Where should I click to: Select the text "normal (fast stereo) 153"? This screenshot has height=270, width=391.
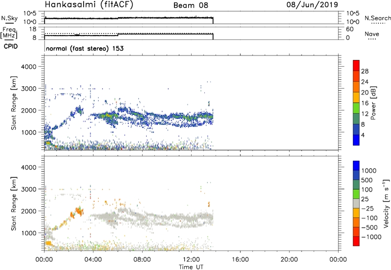(x=85, y=48)
